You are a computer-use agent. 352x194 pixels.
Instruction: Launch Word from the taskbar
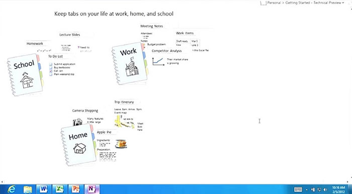pos(44,189)
